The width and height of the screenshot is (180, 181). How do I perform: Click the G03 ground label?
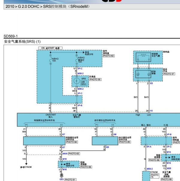pyautogui.click(x=61, y=179)
